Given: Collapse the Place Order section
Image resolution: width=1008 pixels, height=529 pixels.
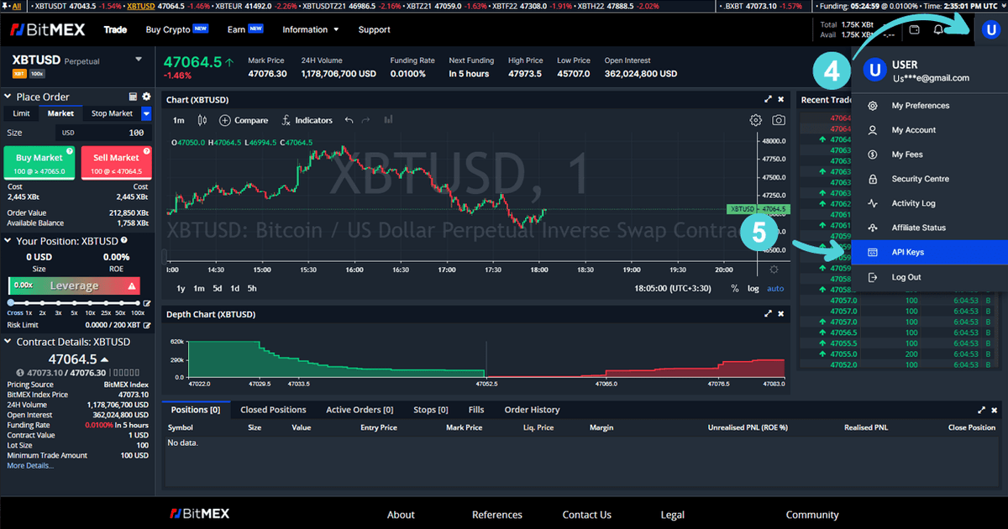Looking at the screenshot, I should pyautogui.click(x=9, y=97).
